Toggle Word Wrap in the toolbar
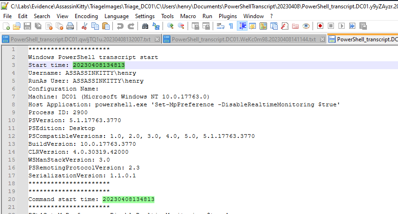 click(220, 26)
